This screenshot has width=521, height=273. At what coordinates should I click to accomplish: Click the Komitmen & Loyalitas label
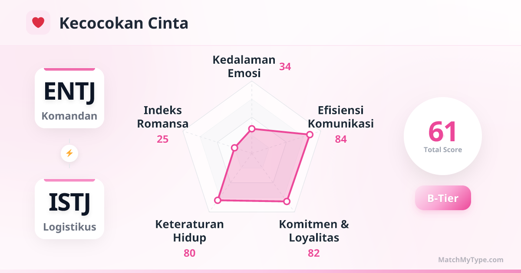(x=314, y=231)
